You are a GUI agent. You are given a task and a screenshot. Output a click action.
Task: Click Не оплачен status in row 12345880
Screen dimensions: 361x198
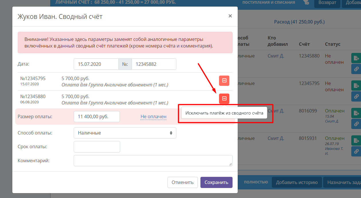tap(334, 59)
